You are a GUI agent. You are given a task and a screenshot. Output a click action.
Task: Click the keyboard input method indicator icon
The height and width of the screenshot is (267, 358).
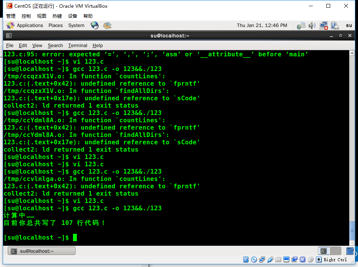point(301,25)
